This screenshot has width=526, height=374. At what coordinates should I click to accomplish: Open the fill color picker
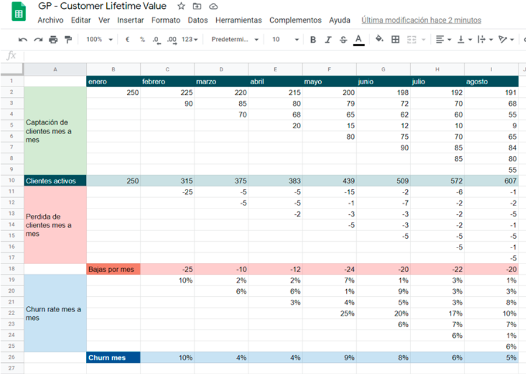click(379, 39)
